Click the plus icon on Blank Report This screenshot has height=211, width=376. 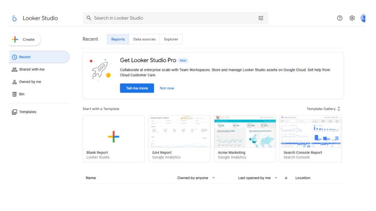(x=113, y=137)
